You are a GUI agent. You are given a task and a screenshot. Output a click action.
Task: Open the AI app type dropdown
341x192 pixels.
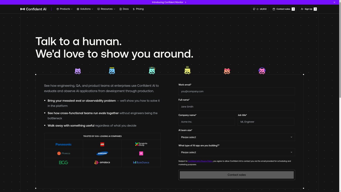(x=237, y=152)
